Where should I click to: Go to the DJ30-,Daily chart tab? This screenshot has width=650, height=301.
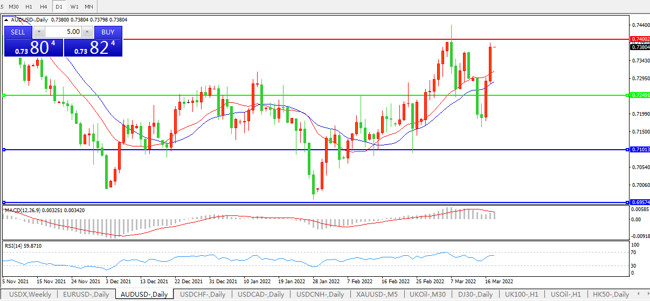tap(475, 294)
